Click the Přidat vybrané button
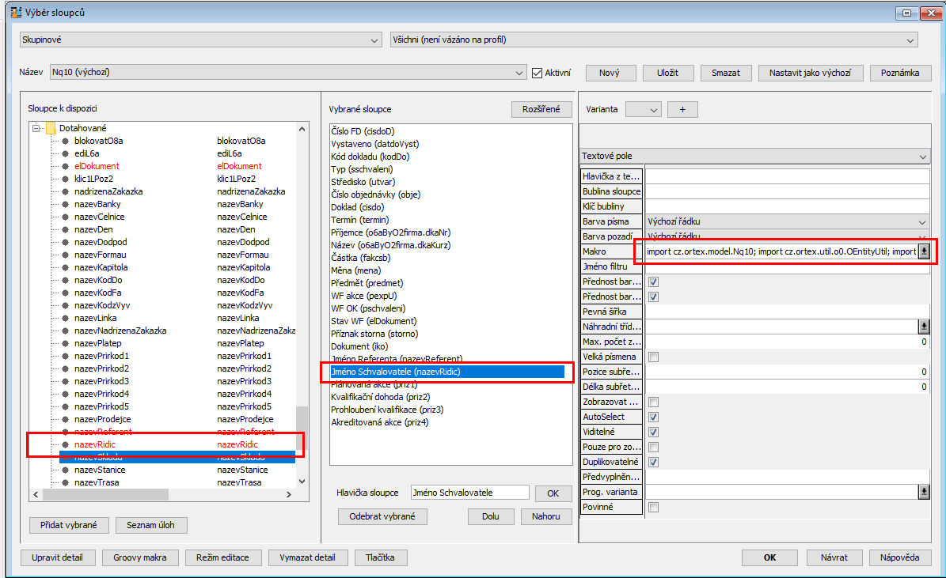946x578 pixels. [69, 525]
